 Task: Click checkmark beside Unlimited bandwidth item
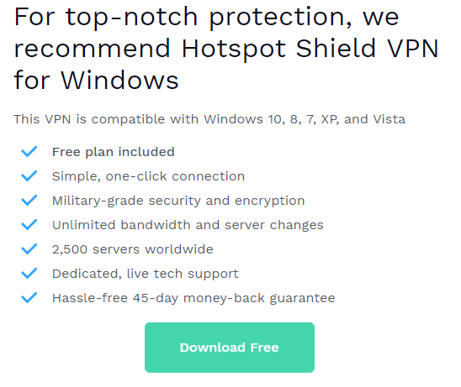pyautogui.click(x=29, y=225)
